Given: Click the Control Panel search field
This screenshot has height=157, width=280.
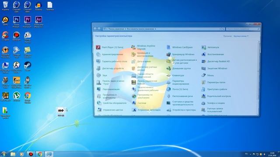Looking at the screenshot, I should [243, 29].
